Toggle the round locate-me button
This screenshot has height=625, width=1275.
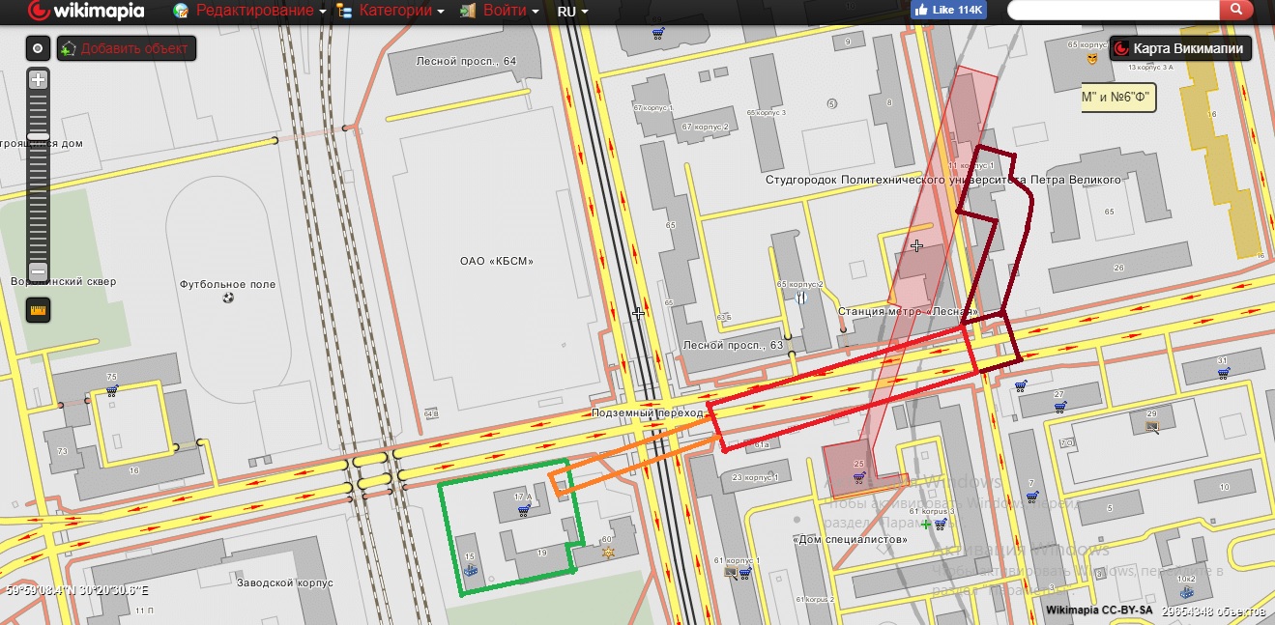[x=38, y=48]
